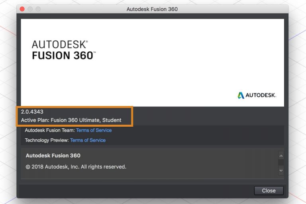
Task: Click the yellow minimize window button
Action: pos(30,9)
